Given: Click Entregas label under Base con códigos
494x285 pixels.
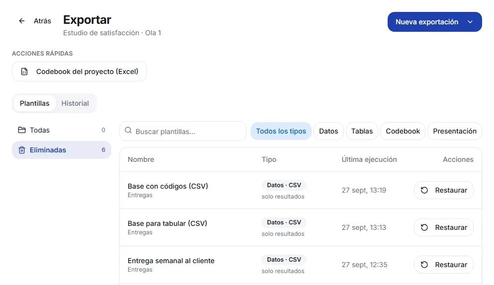Looking at the screenshot, I should point(140,195).
